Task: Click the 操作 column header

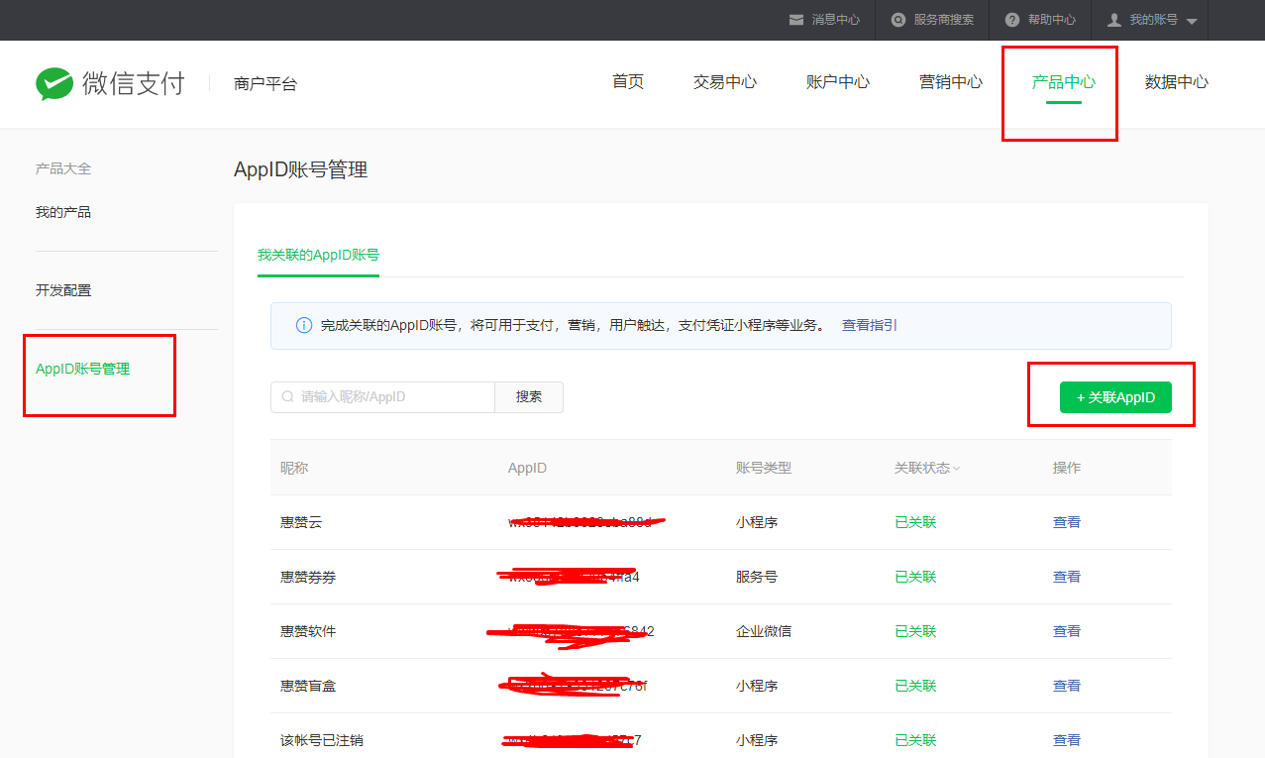Action: [1067, 468]
